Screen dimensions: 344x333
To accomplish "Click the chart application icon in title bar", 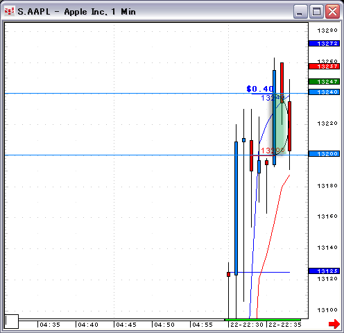I will [x=9, y=11].
